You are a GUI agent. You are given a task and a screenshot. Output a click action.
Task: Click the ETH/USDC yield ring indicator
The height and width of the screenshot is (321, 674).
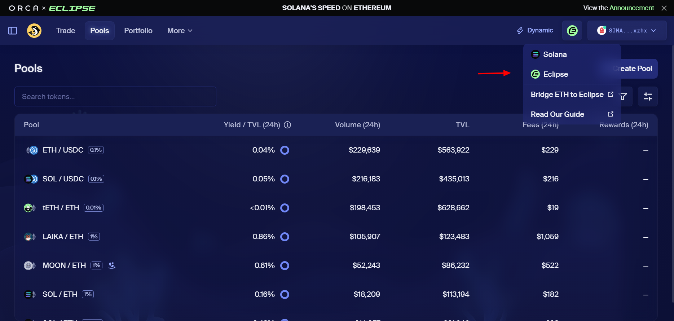coord(285,150)
